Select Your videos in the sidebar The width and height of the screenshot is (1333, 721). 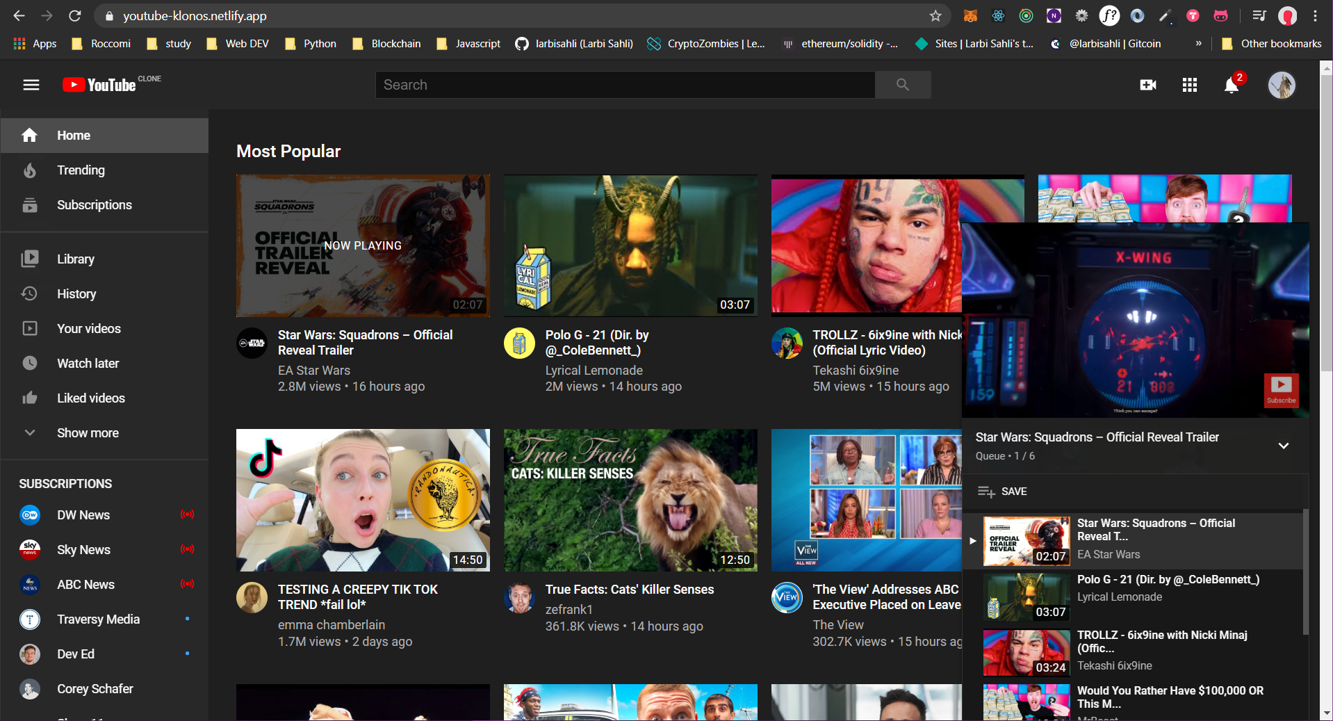click(104, 328)
